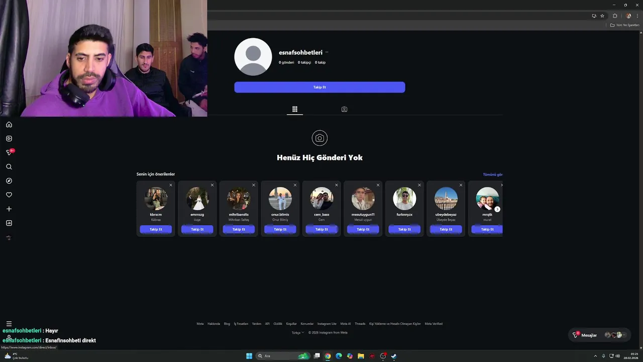Open the dashboard chart icon in the sidebar
Screen dimensions: 643x362
(x=9, y=223)
